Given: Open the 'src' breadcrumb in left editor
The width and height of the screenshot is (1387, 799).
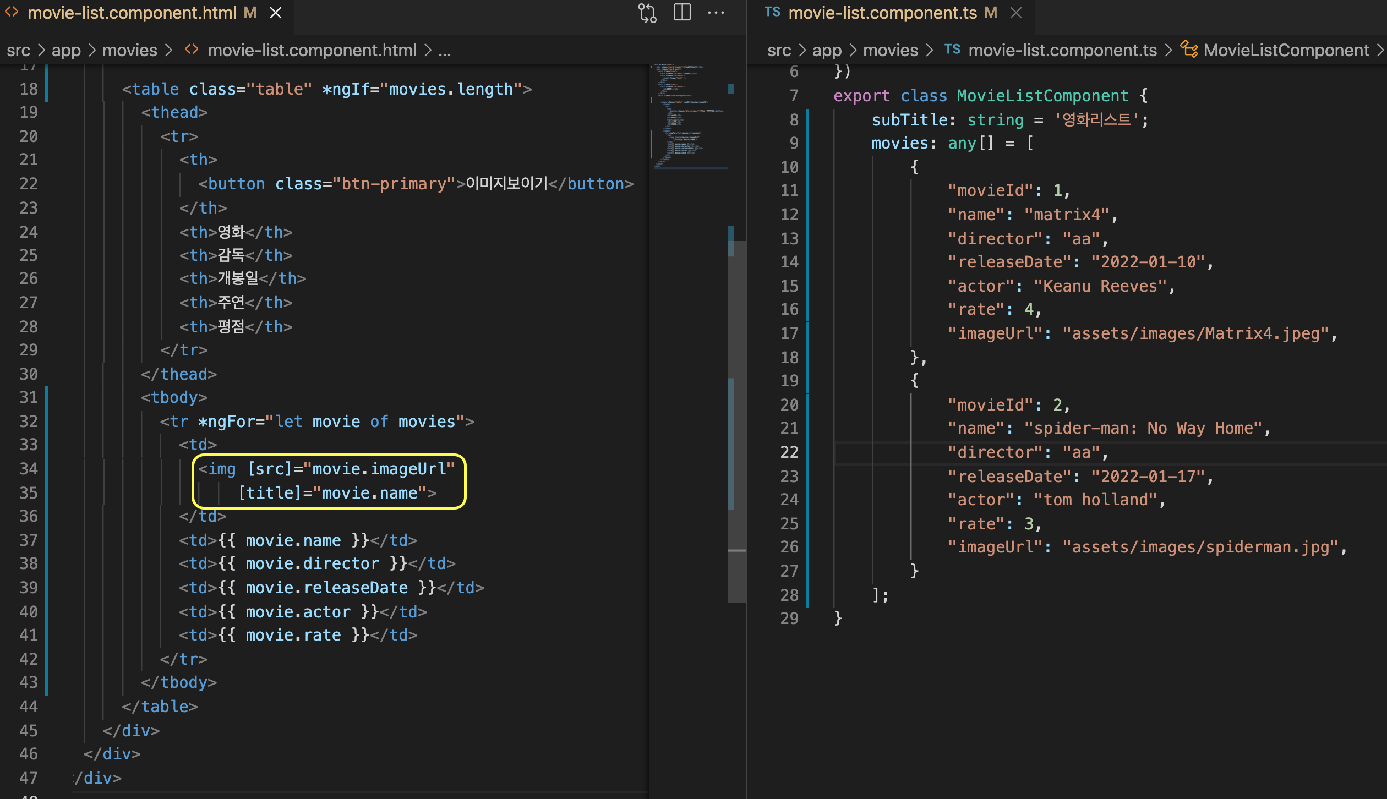Looking at the screenshot, I should [18, 50].
